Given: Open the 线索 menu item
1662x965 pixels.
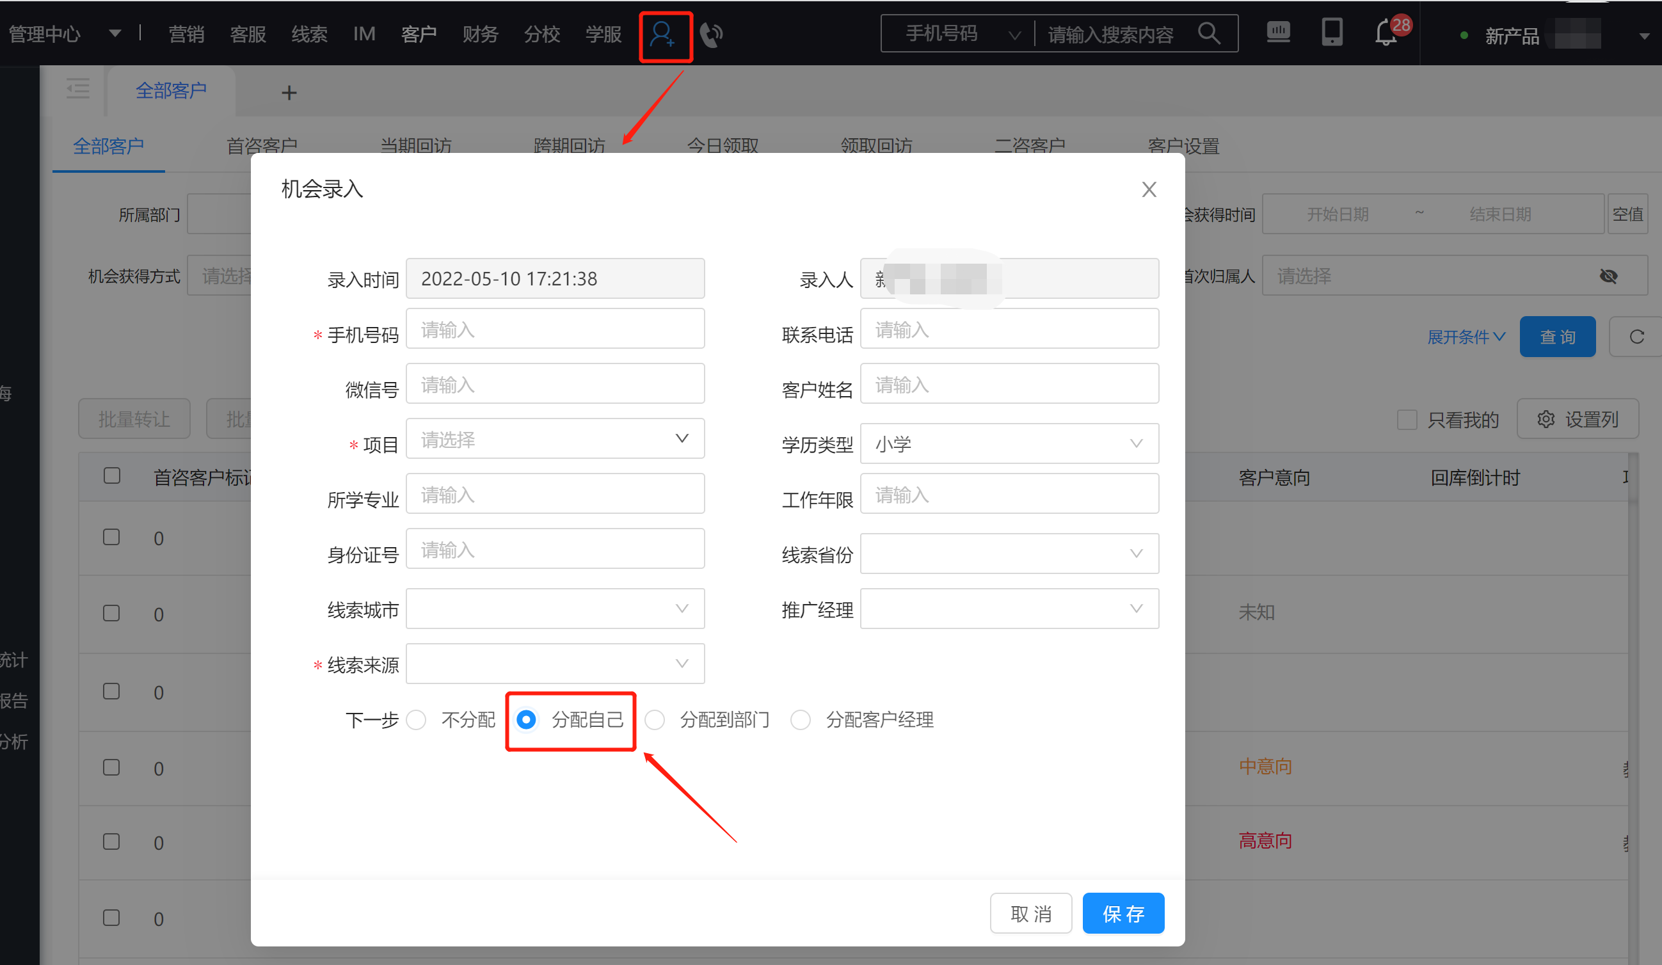Looking at the screenshot, I should point(308,35).
